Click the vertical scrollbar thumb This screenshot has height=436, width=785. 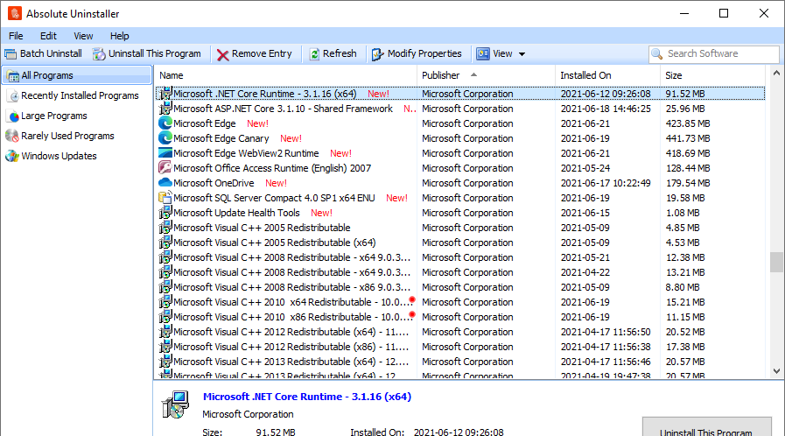pos(776,263)
